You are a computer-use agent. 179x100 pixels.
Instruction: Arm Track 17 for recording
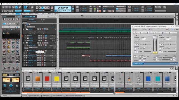pos(42,63)
